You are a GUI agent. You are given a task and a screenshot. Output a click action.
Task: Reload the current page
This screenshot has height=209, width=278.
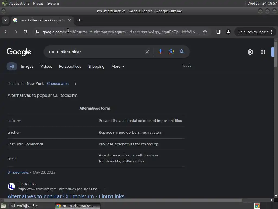26,32
